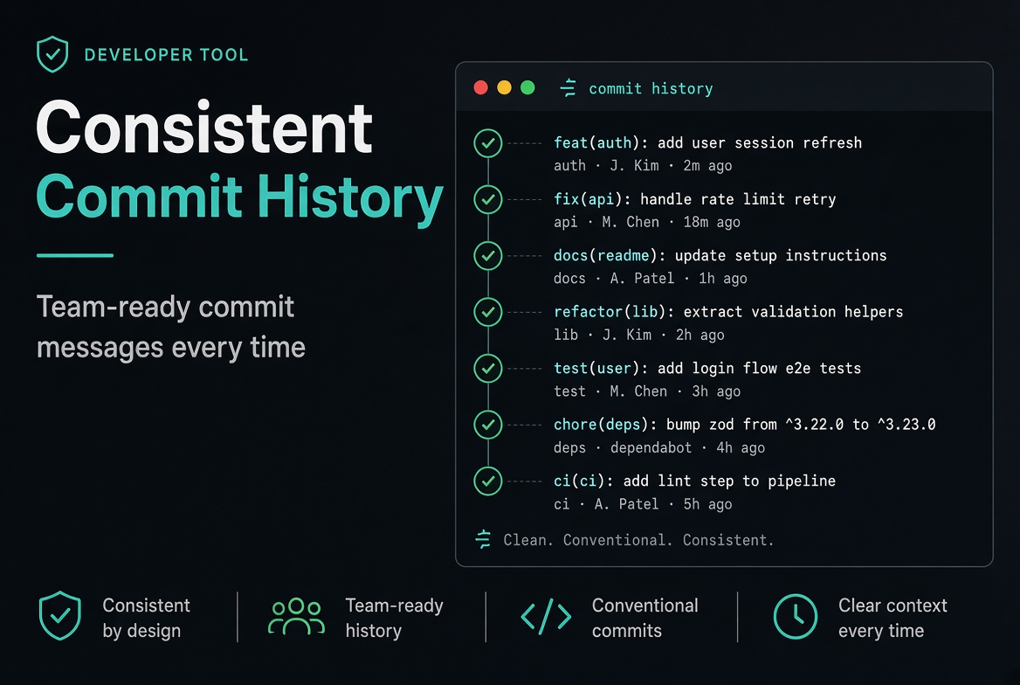Click the 'Consistent by design' feature label
The image size is (1020, 685).
click(x=147, y=618)
